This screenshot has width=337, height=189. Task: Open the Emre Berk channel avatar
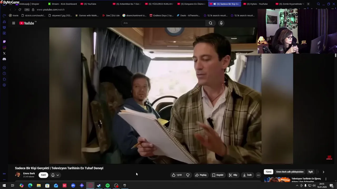click(18, 175)
